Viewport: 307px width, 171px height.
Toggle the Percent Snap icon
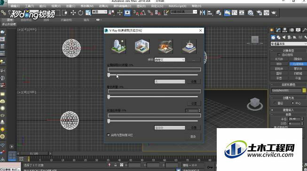pyautogui.click(x=150, y=13)
